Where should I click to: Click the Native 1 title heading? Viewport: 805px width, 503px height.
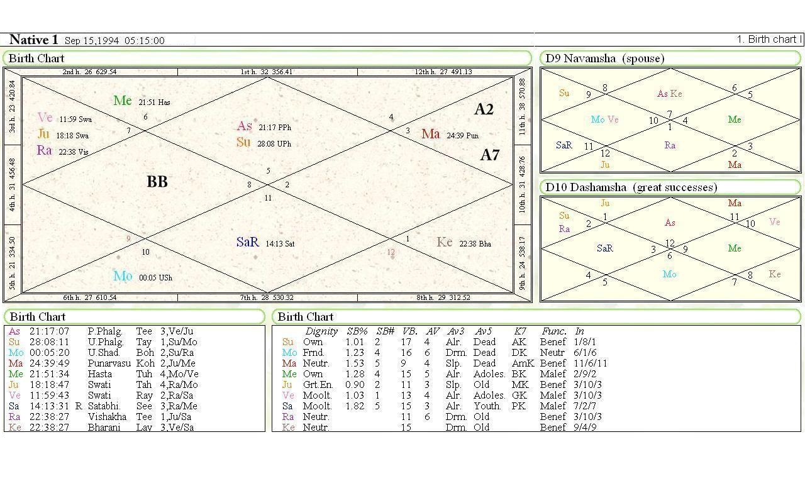33,40
